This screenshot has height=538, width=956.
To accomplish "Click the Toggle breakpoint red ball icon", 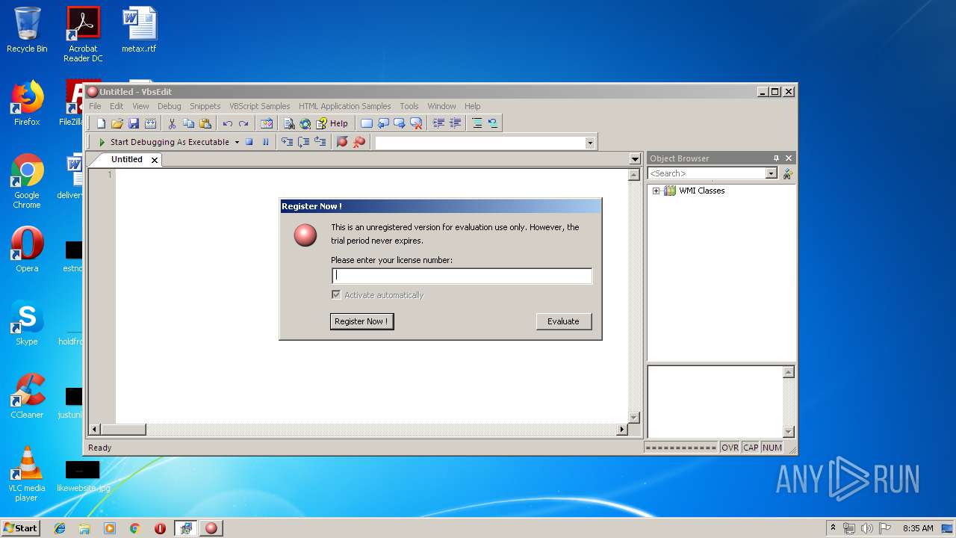I will [x=342, y=142].
